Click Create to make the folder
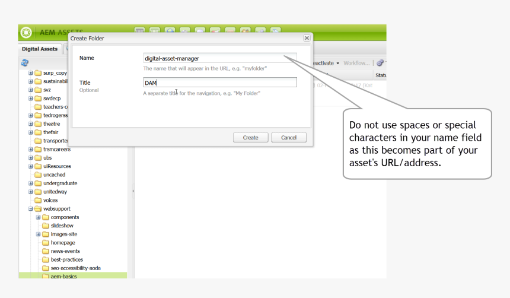The width and height of the screenshot is (510, 298). click(250, 138)
